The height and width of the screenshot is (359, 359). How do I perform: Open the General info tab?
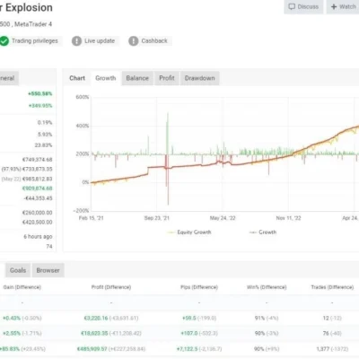pyautogui.click(x=9, y=78)
